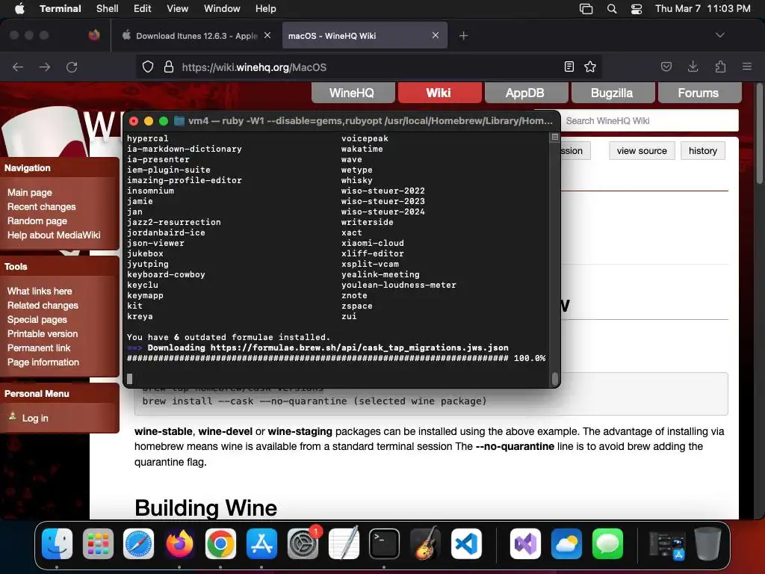Open Help about MediaWiki link

pyautogui.click(x=54, y=235)
